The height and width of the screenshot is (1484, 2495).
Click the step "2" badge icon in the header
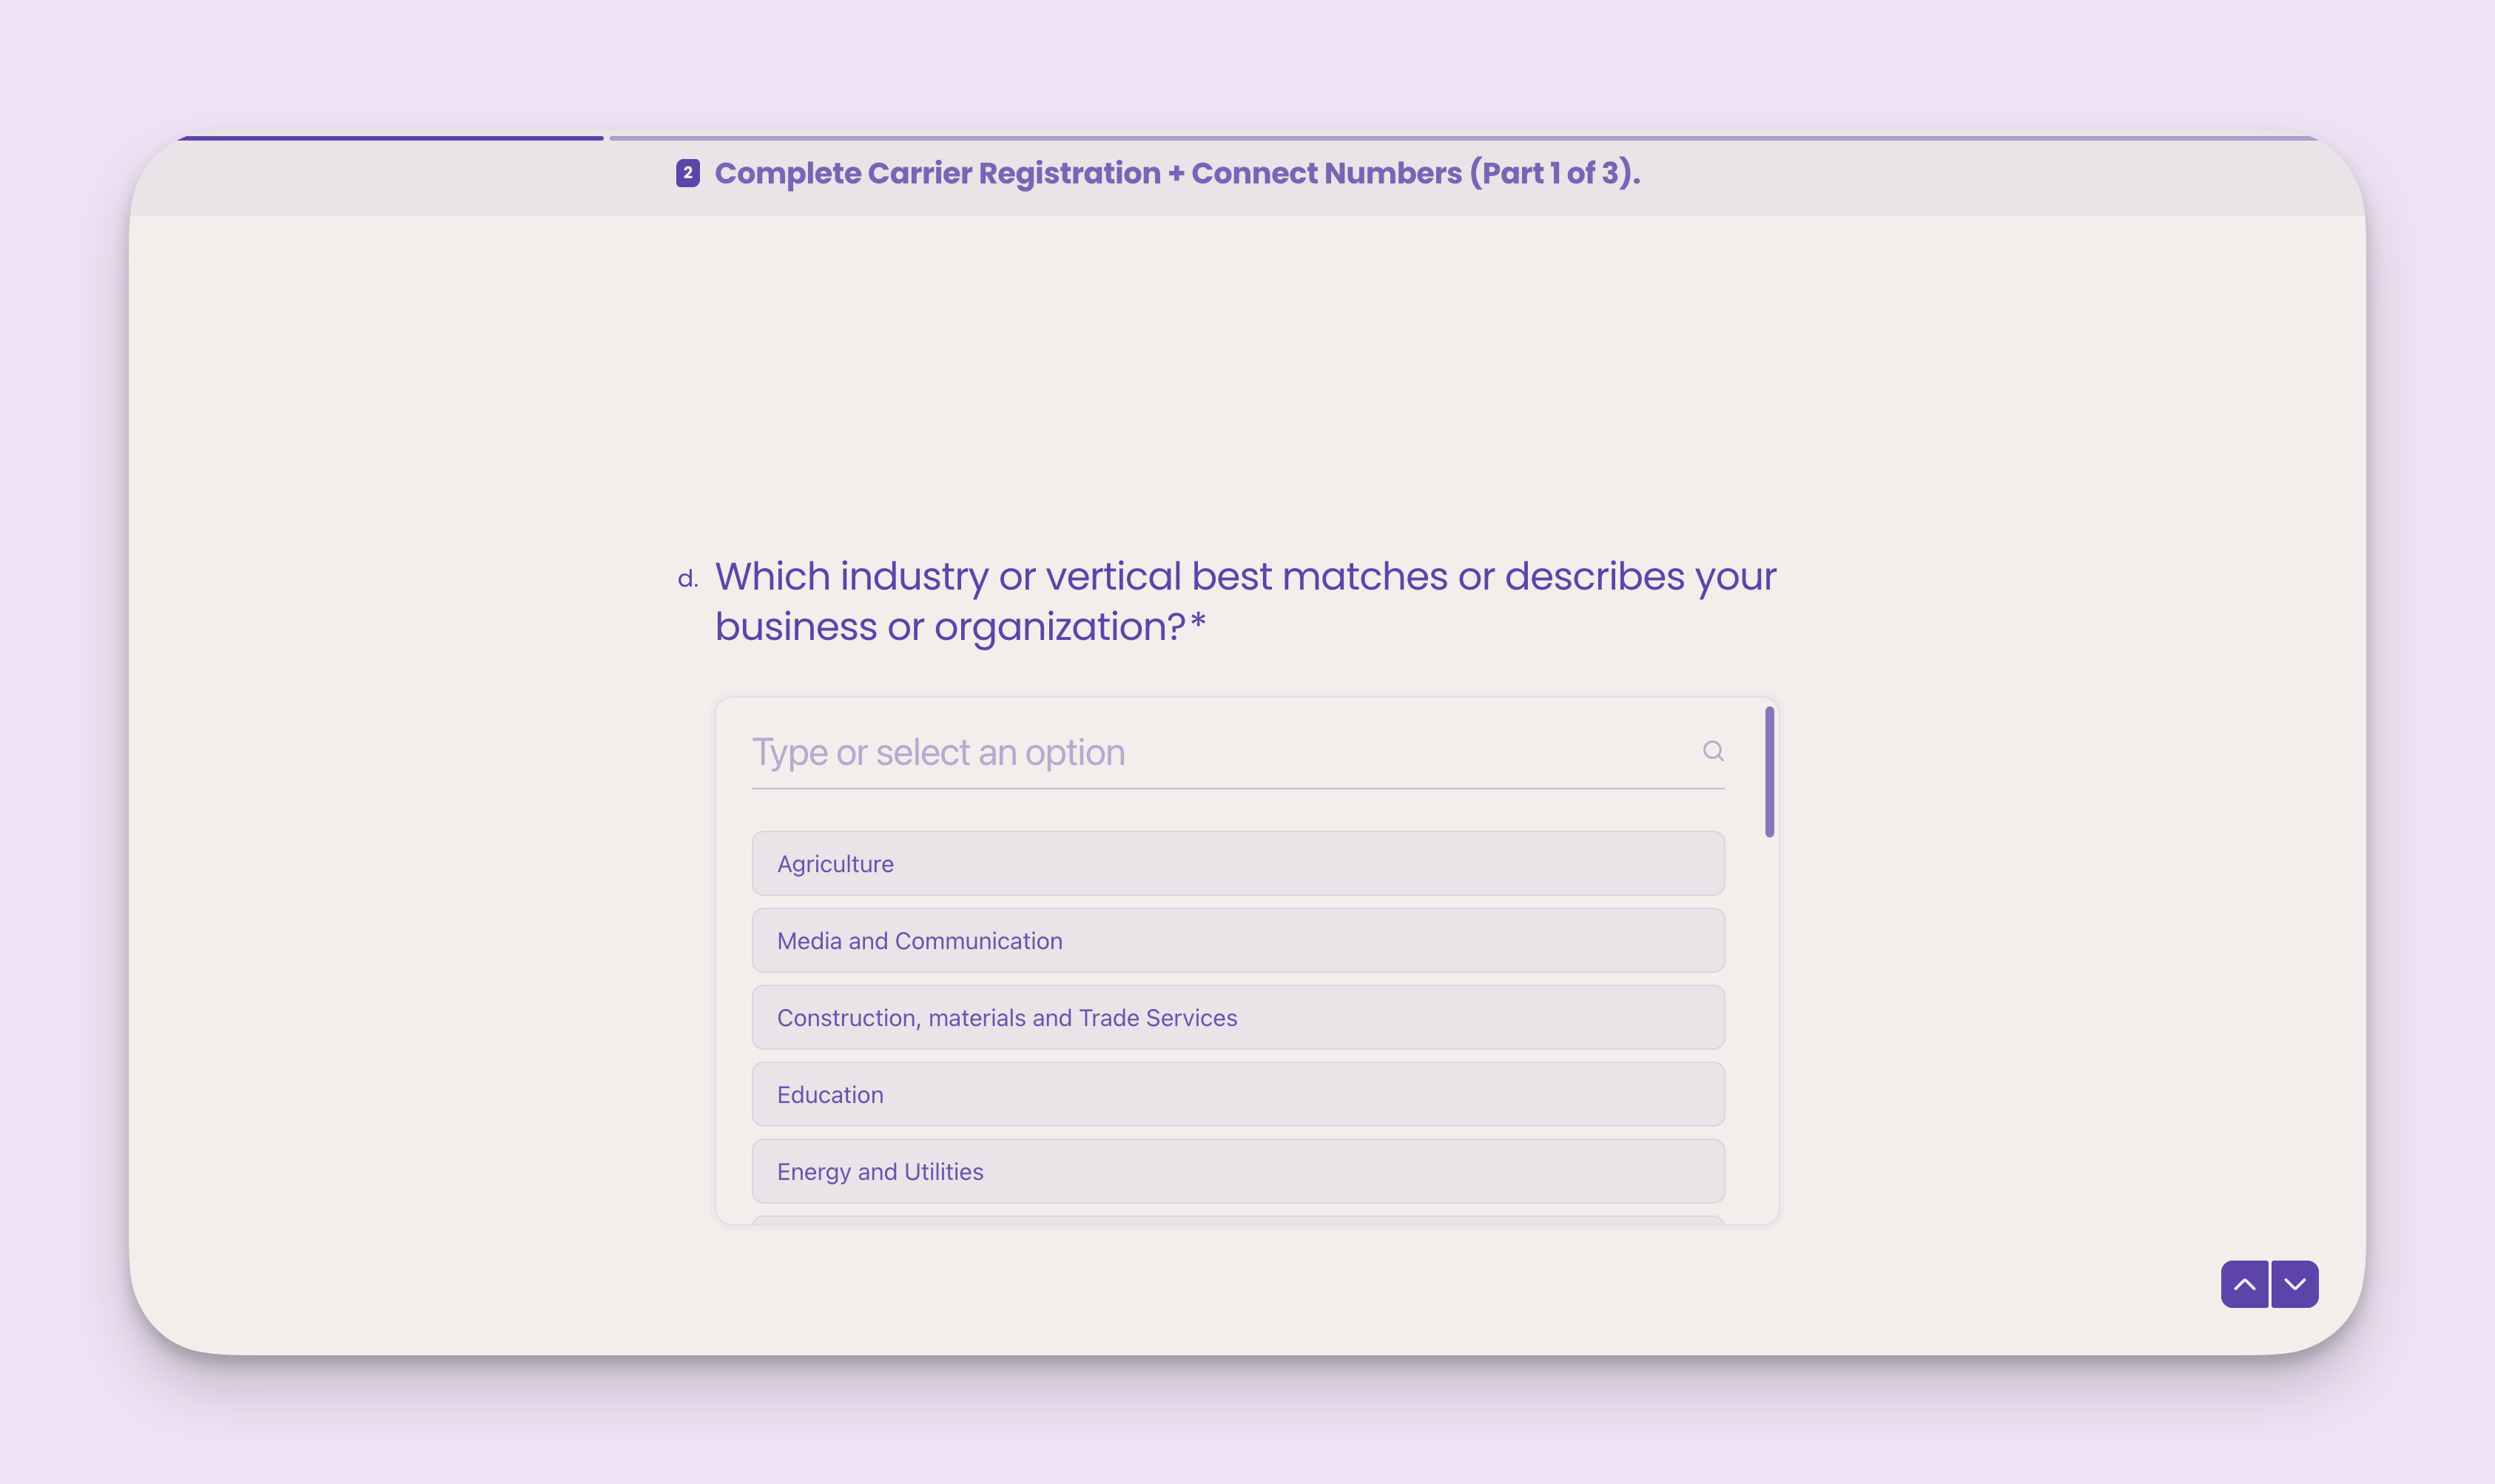tap(687, 172)
